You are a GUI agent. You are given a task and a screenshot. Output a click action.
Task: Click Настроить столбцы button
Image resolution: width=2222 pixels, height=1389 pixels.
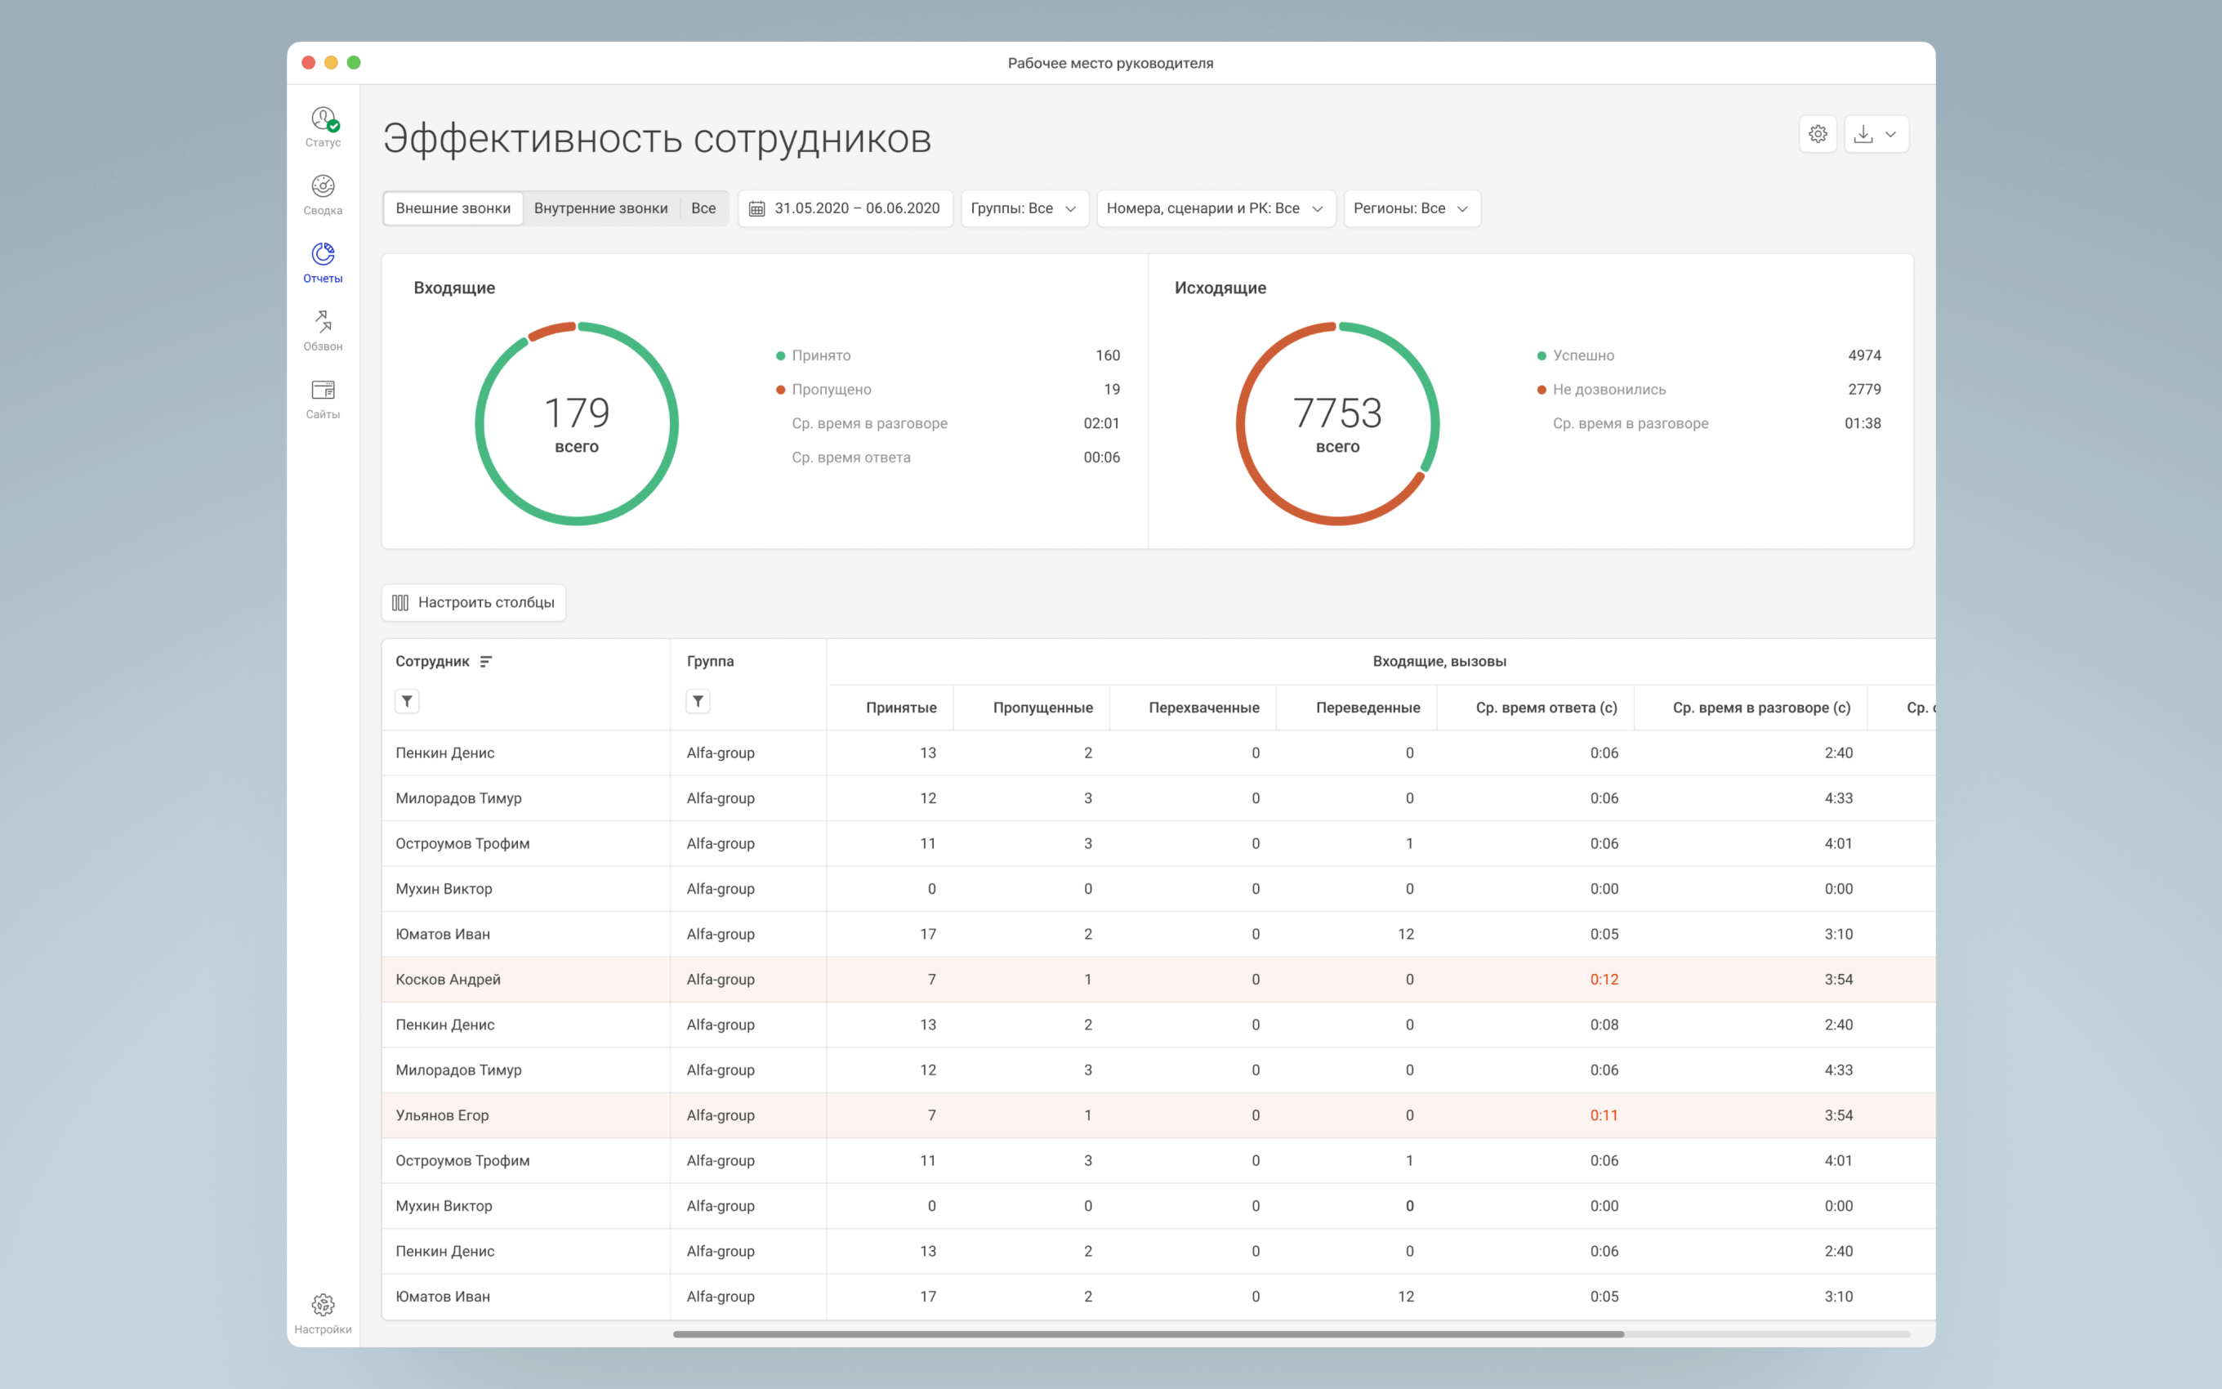474,603
